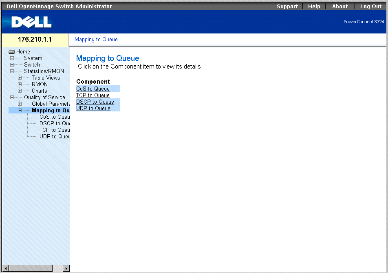
Task: Select Statistics/RMON in the tree
Action: tap(44, 71)
